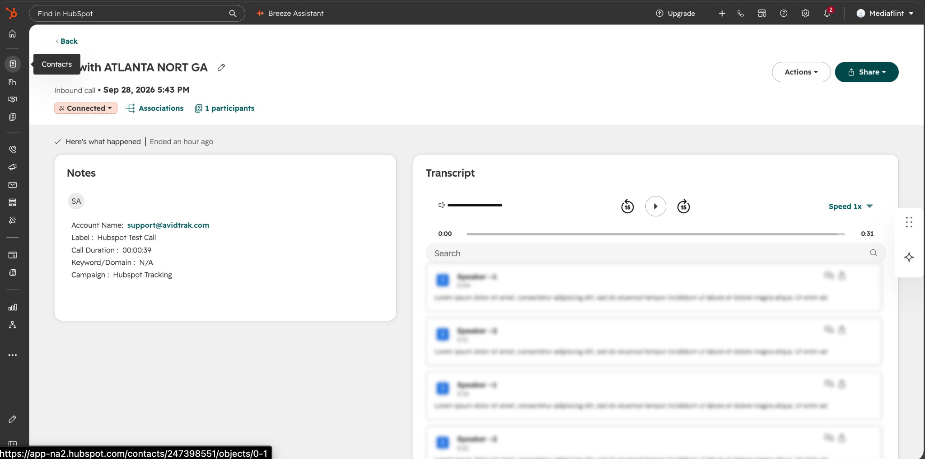Viewport: 925px width, 459px height.
Task: Click the transcript search magnifier icon
Action: coord(874,253)
